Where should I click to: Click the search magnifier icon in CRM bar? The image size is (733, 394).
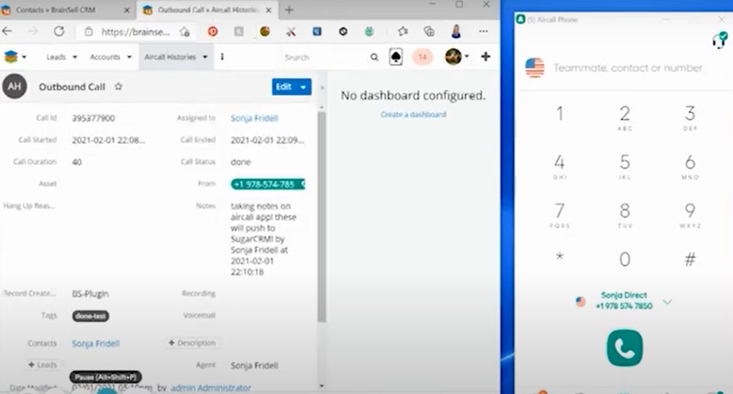pyautogui.click(x=374, y=57)
